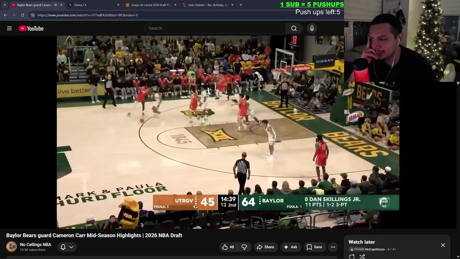Open a new browser tab
The image size is (460, 259).
(x=241, y=5)
